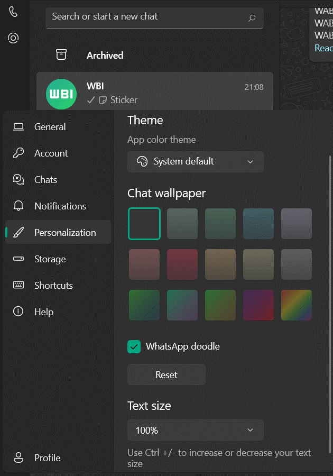Click the search magnifier icon
The image size is (333, 476).
click(x=252, y=18)
